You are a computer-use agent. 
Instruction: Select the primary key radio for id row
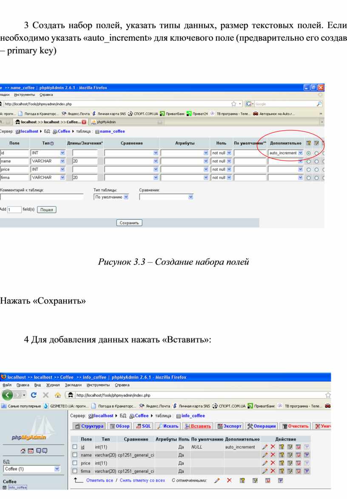click(308, 153)
